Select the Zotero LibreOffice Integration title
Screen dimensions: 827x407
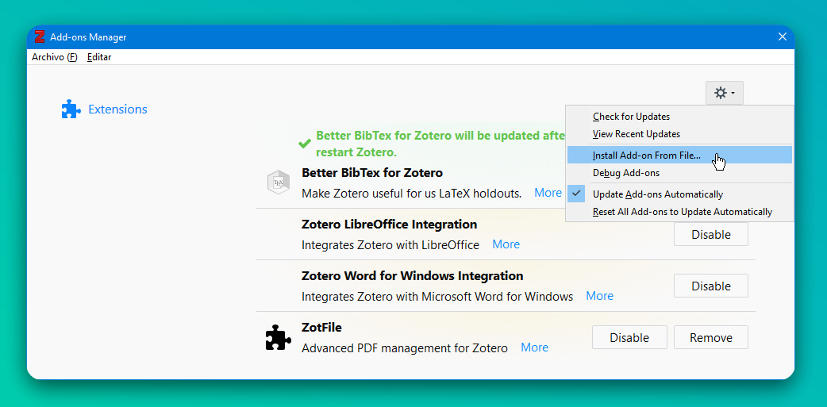click(389, 224)
